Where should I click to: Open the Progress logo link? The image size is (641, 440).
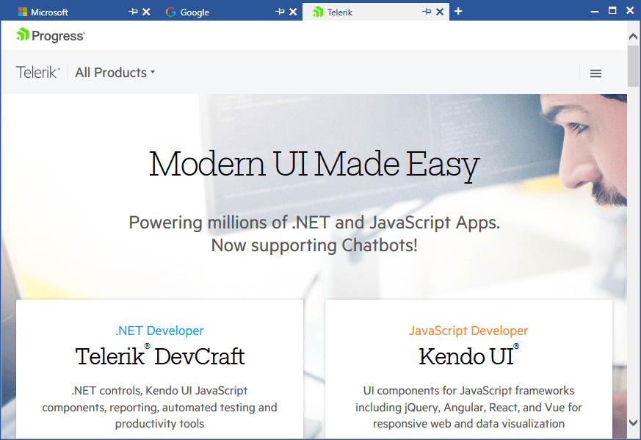coord(50,35)
